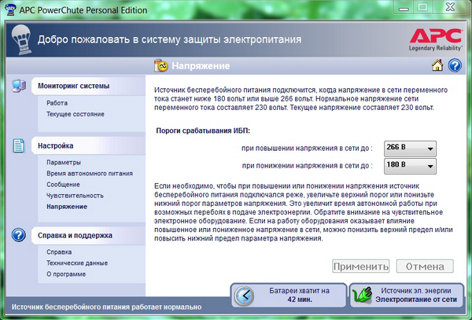Click the PowerChute title bar app icon

(x=10, y=9)
